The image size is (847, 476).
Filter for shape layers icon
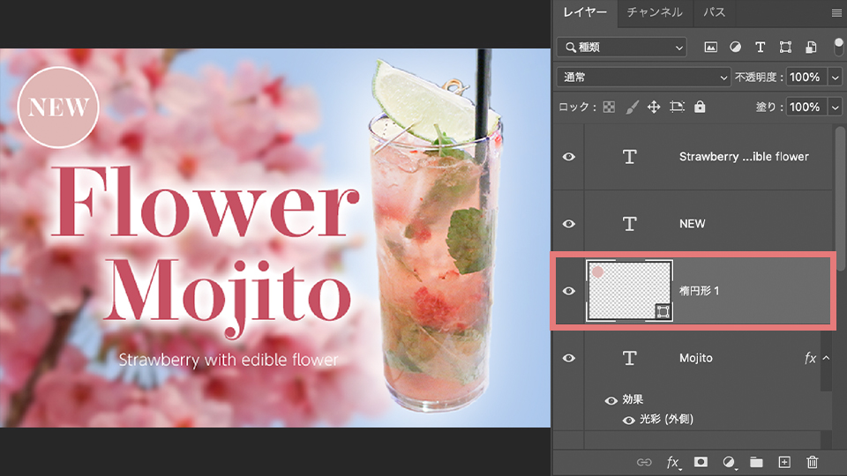[x=785, y=48]
